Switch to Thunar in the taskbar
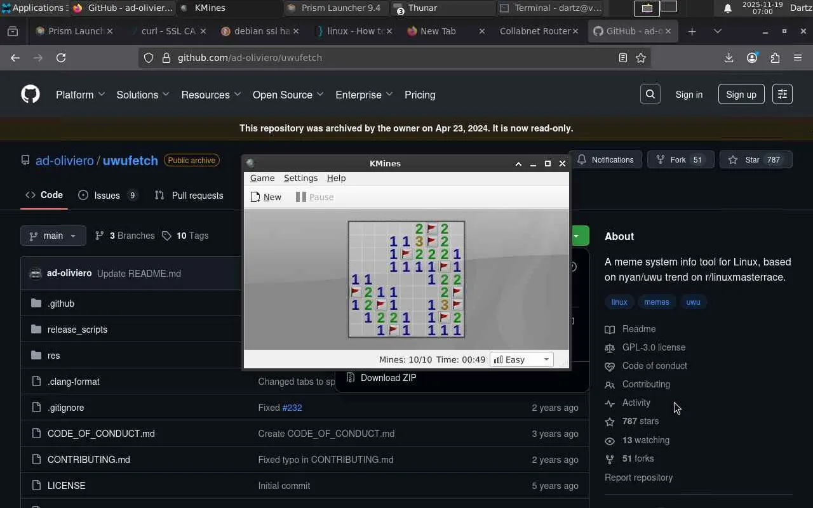The width and height of the screenshot is (813, 508). point(443,8)
